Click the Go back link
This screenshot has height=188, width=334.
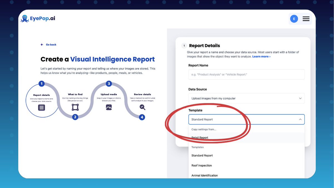pos(51,45)
